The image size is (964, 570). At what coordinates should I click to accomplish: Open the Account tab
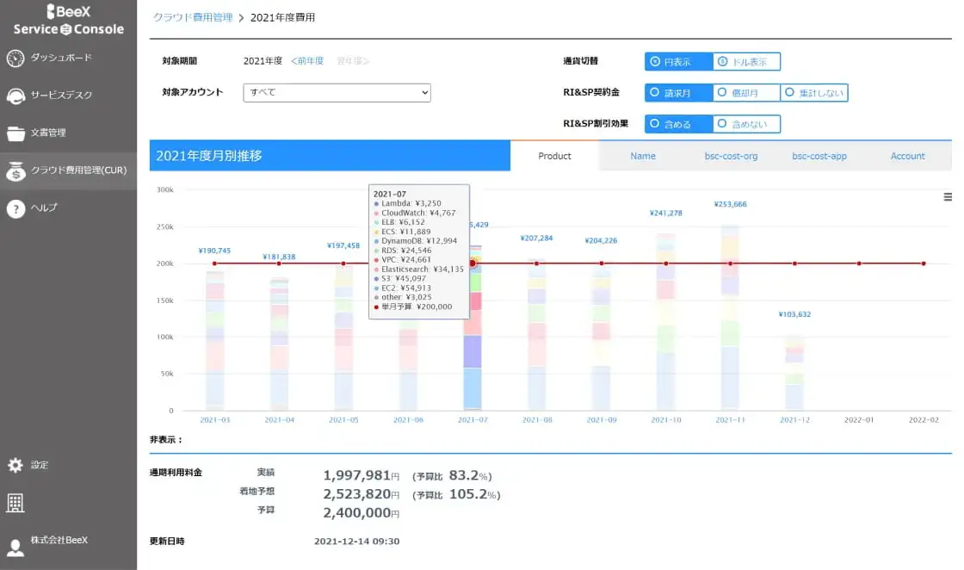pos(907,156)
